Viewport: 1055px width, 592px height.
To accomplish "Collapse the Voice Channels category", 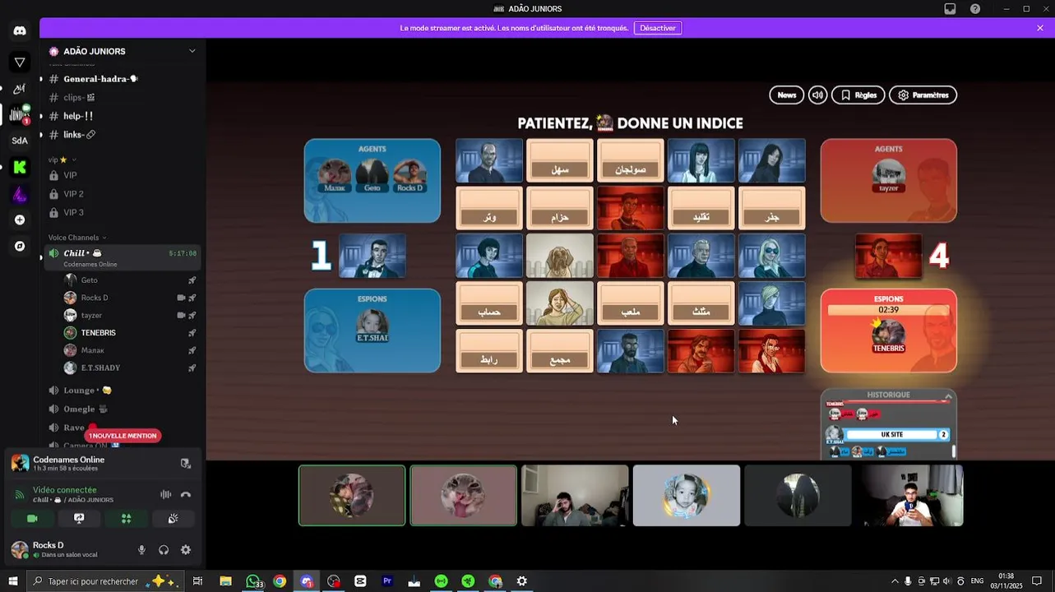I will coord(76,238).
